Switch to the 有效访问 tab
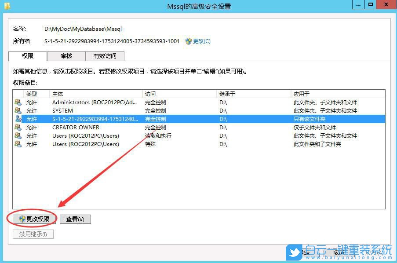 105,56
